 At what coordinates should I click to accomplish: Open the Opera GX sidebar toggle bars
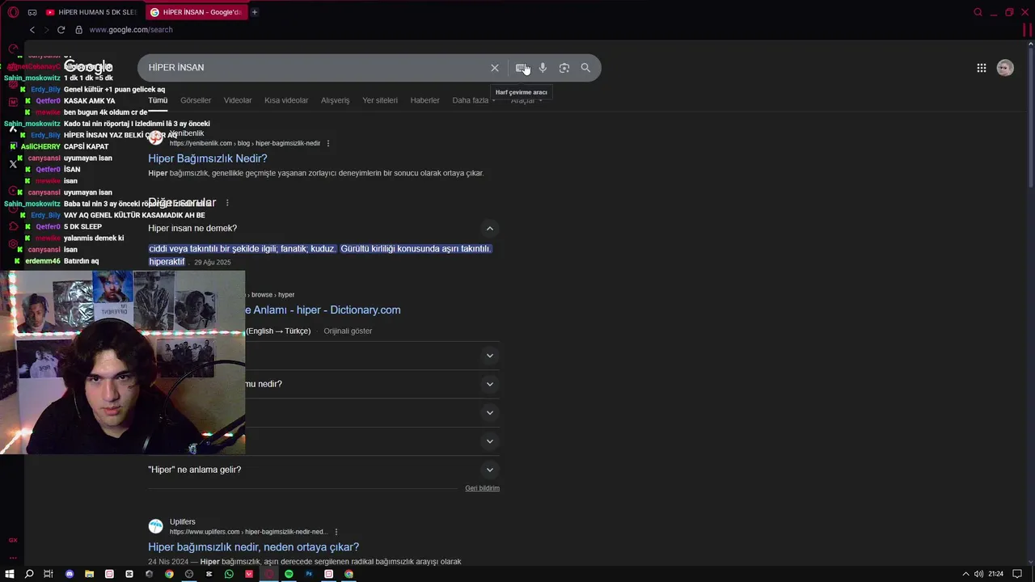tap(1028, 30)
